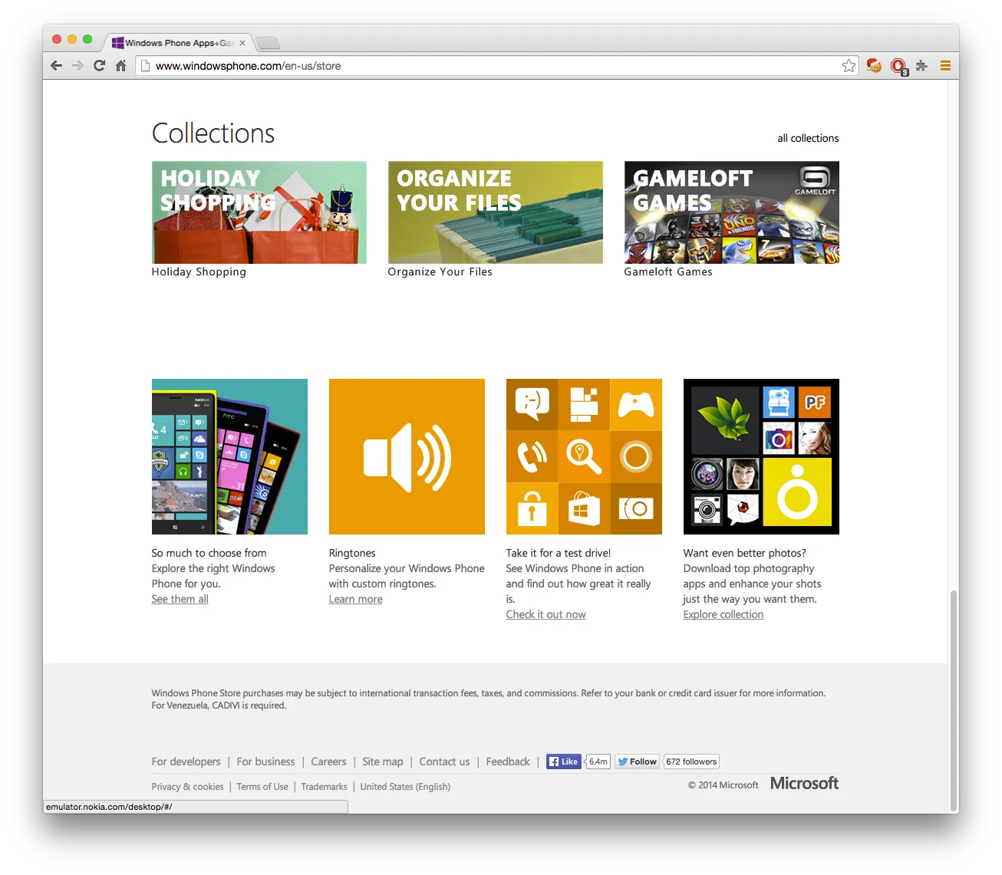Click the Collections heading

pos(213,133)
